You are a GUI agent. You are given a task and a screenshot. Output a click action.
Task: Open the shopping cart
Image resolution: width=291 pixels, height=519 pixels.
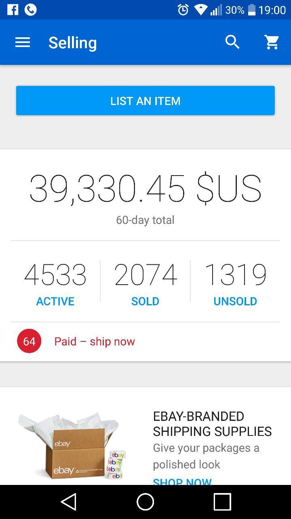(272, 42)
